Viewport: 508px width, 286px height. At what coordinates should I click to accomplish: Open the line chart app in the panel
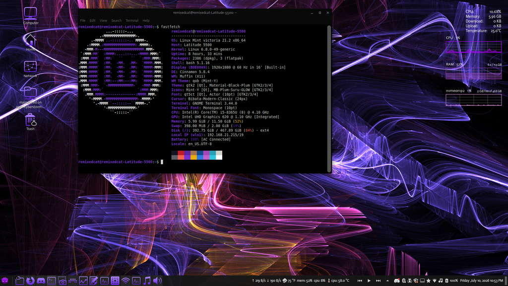(83, 281)
